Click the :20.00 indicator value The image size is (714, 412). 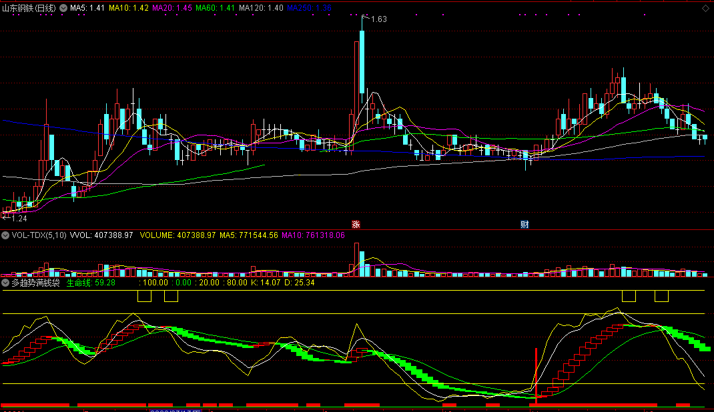tap(207, 283)
